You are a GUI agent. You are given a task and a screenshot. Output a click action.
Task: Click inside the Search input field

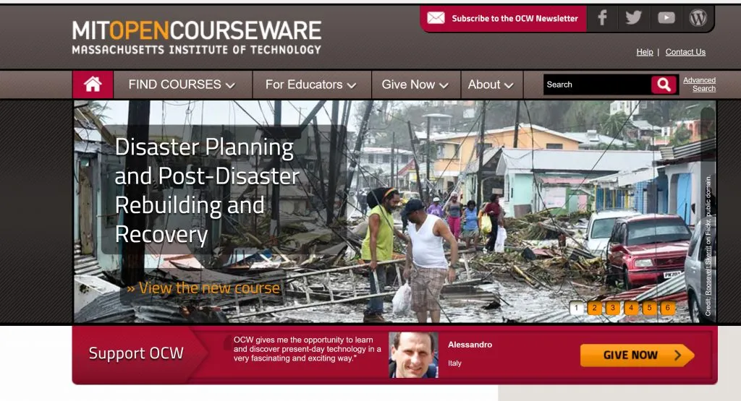click(x=597, y=85)
